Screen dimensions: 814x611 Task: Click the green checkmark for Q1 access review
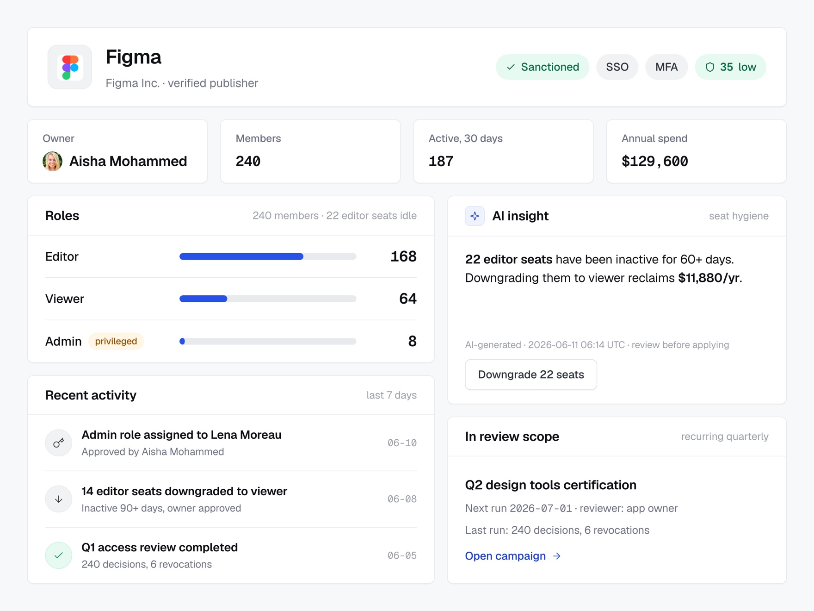[x=59, y=555]
